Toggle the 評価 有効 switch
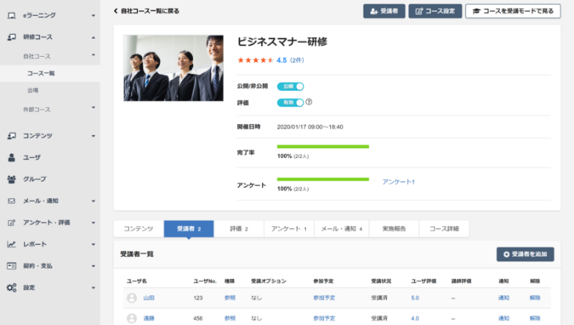 [290, 102]
